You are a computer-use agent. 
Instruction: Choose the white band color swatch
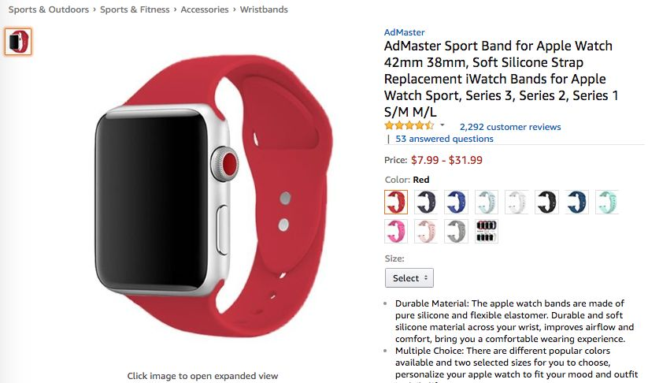517,203
